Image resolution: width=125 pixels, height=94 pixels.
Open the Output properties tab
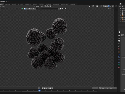tap(119, 41)
